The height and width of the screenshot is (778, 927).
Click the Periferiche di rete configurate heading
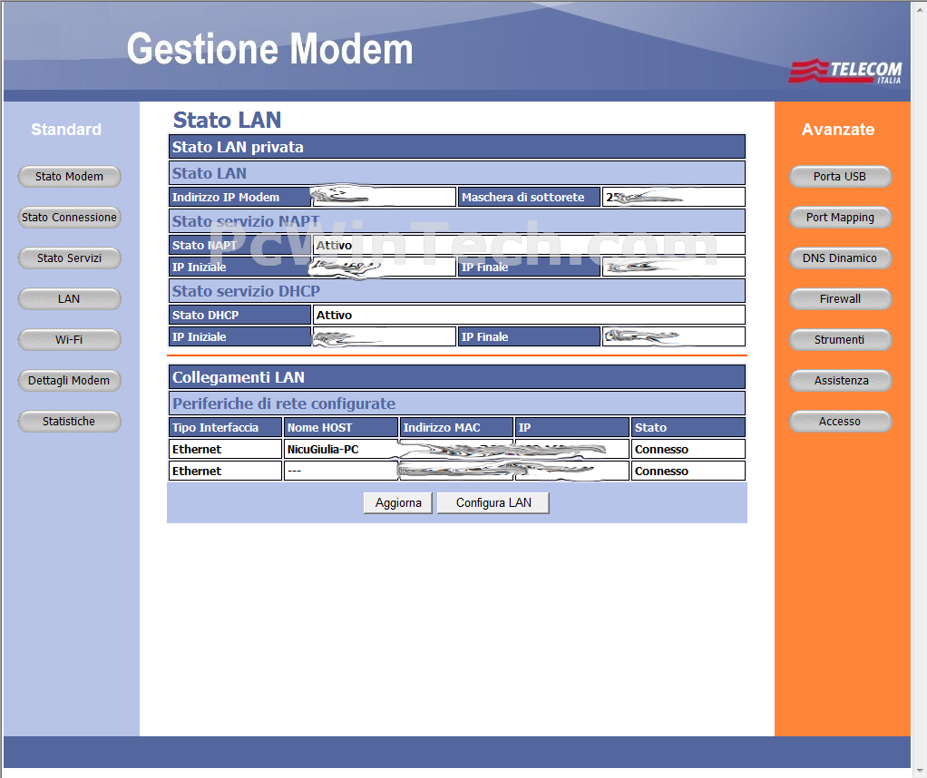coord(457,404)
